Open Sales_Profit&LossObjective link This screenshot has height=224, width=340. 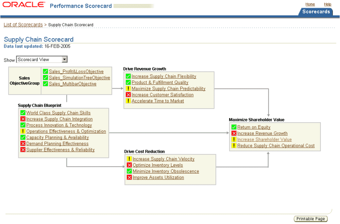(76, 71)
